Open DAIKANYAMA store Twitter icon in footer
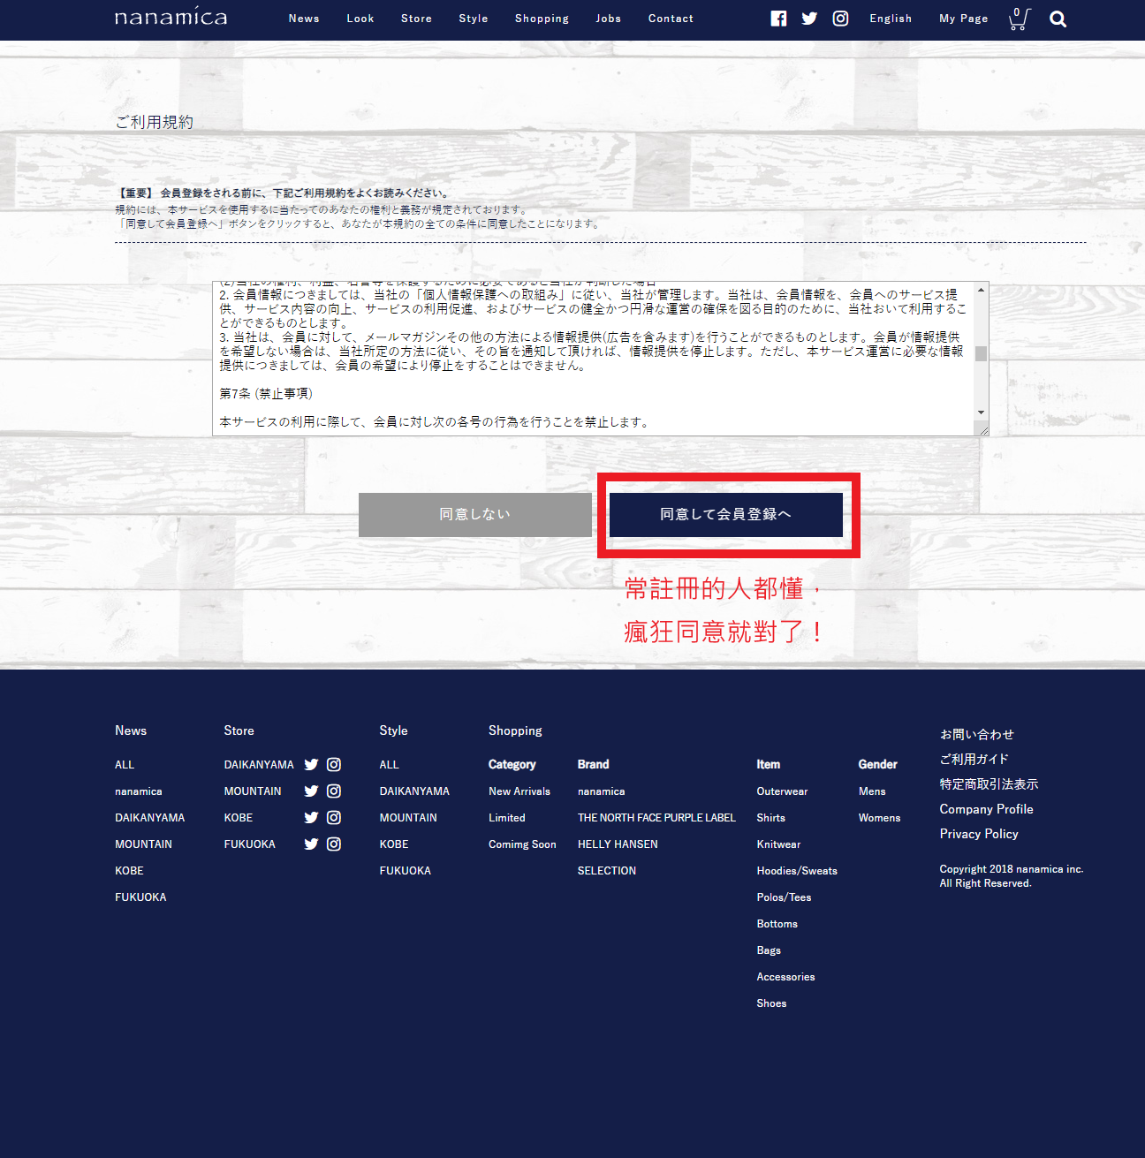The image size is (1145, 1158). click(311, 765)
